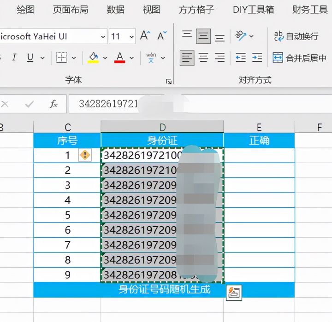
Task: Select the 身份证 header cell
Action: [x=162, y=140]
